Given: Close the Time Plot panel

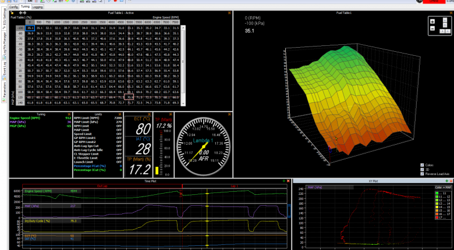Looking at the screenshot, I should click(288, 181).
